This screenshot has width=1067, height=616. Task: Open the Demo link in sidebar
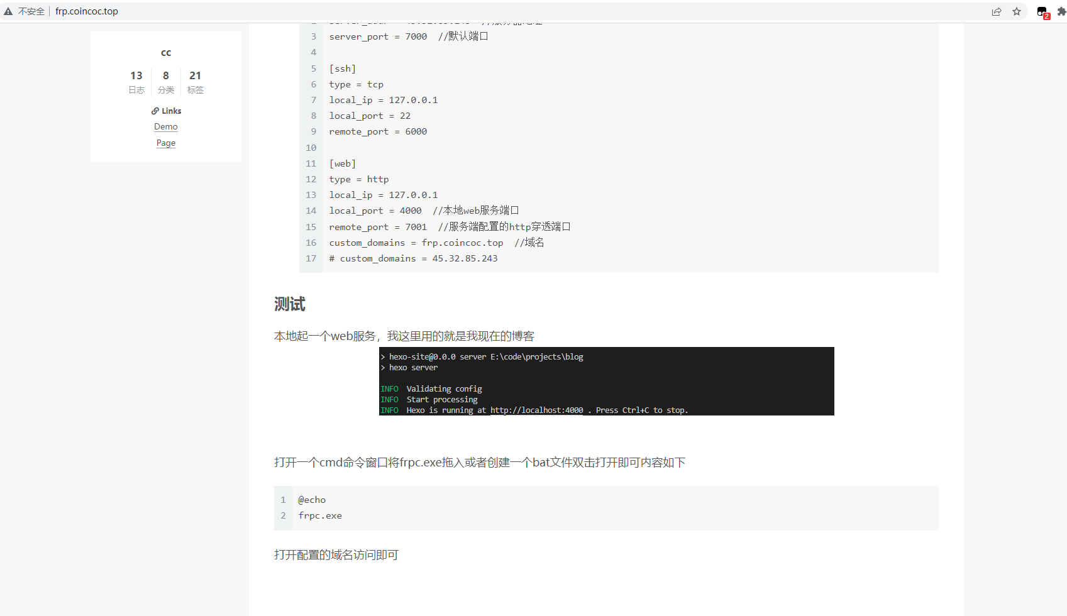[166, 126]
